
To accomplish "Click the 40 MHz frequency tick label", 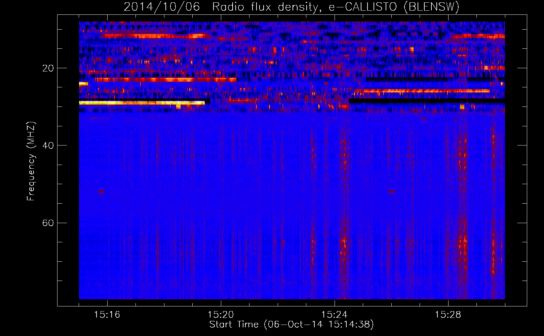I will [x=48, y=145].
